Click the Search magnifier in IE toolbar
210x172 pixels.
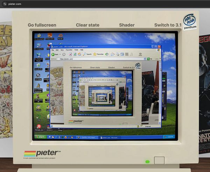click(87, 54)
